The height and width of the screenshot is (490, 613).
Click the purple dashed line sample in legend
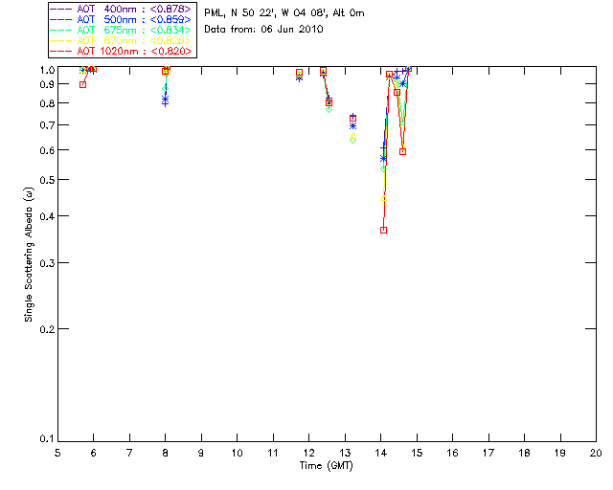click(x=61, y=9)
